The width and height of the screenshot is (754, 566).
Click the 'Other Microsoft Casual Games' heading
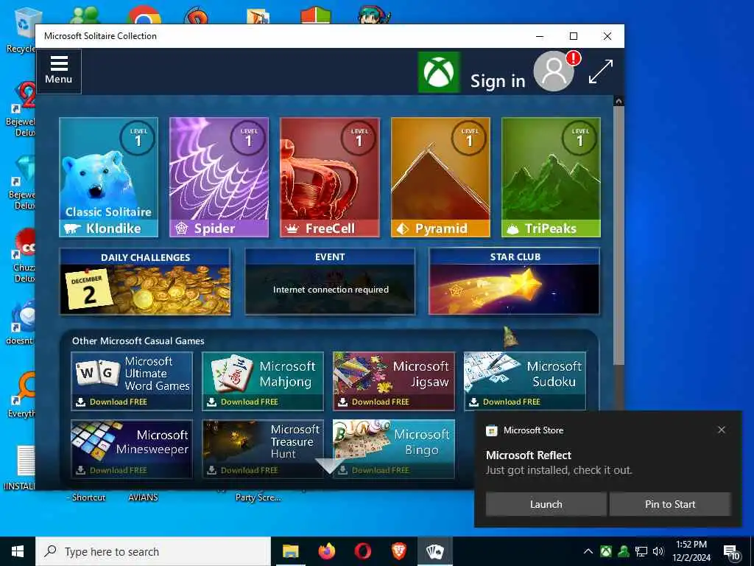[x=138, y=340]
